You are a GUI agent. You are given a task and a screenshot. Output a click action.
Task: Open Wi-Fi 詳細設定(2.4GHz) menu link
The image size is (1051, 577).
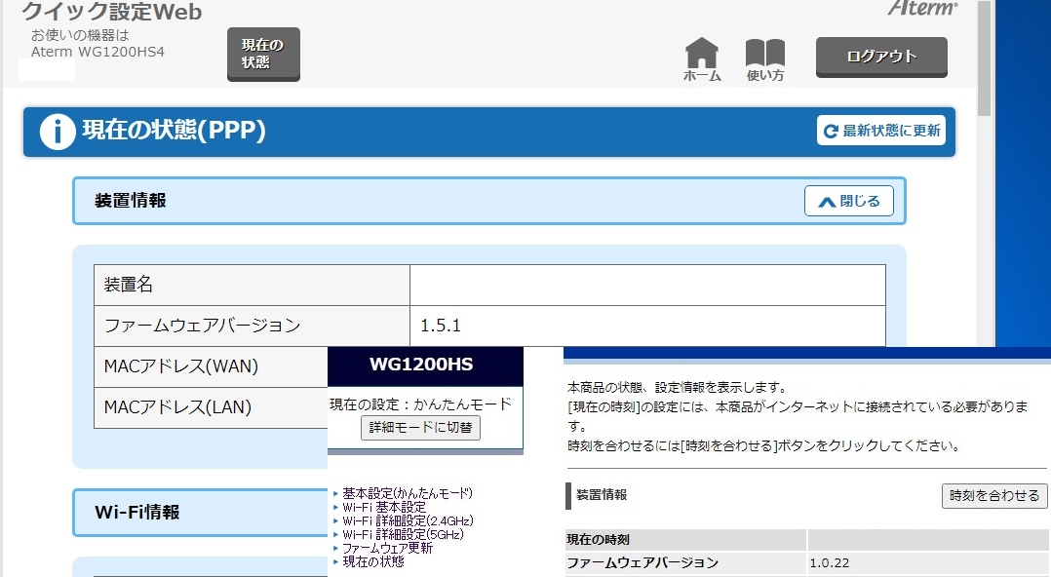pyautogui.click(x=409, y=520)
